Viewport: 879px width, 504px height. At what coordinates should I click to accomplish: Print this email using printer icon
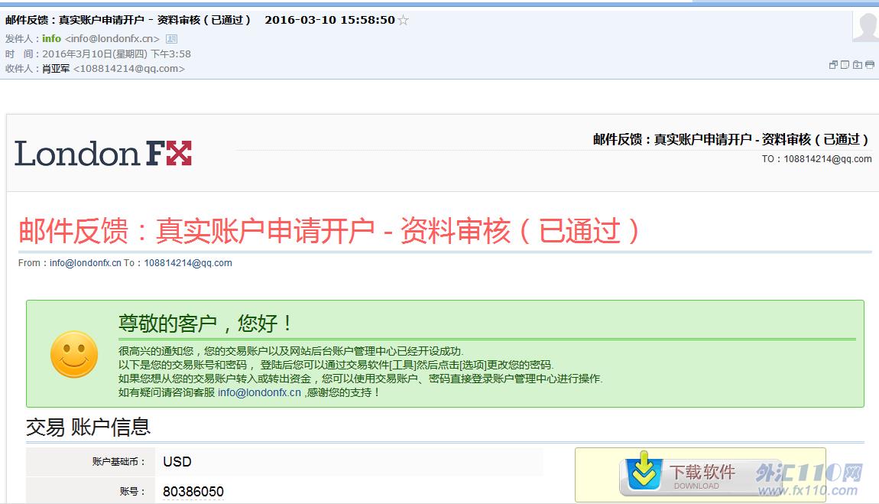tap(870, 65)
